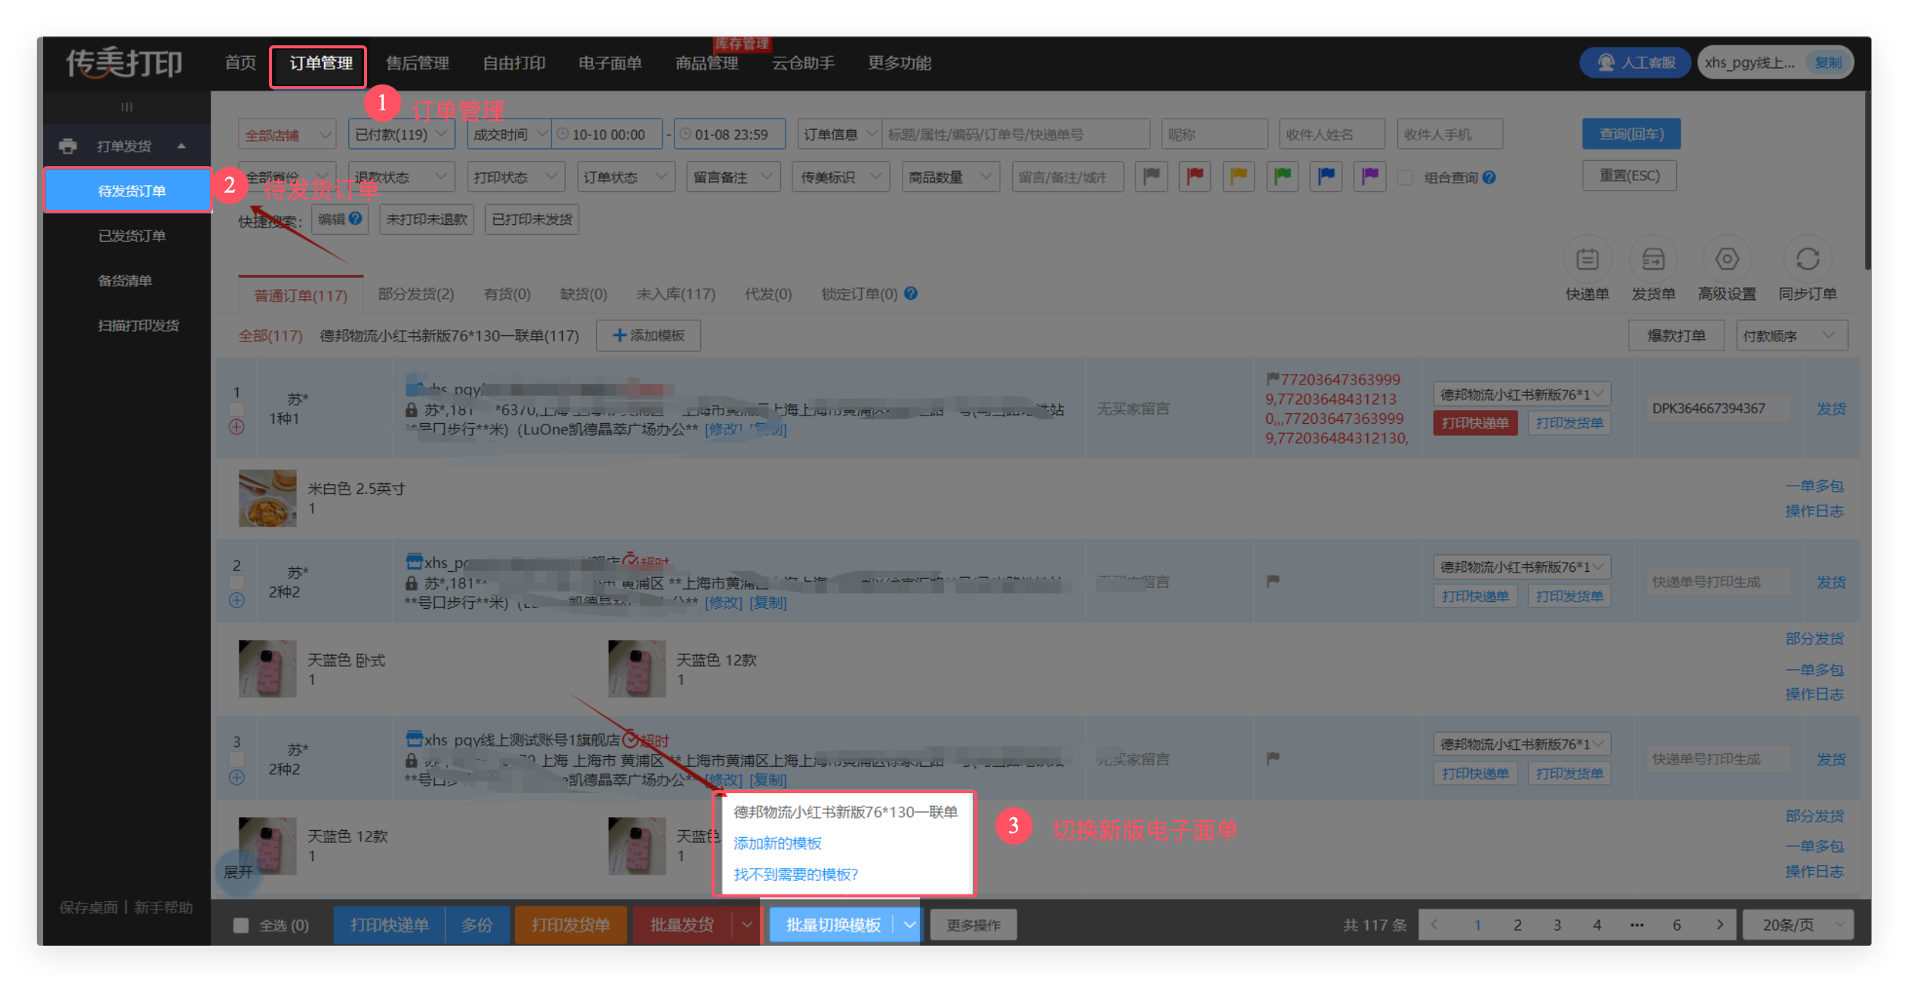Expand order 1 with the plus icon
The height and width of the screenshot is (982, 1908).
pos(236,427)
